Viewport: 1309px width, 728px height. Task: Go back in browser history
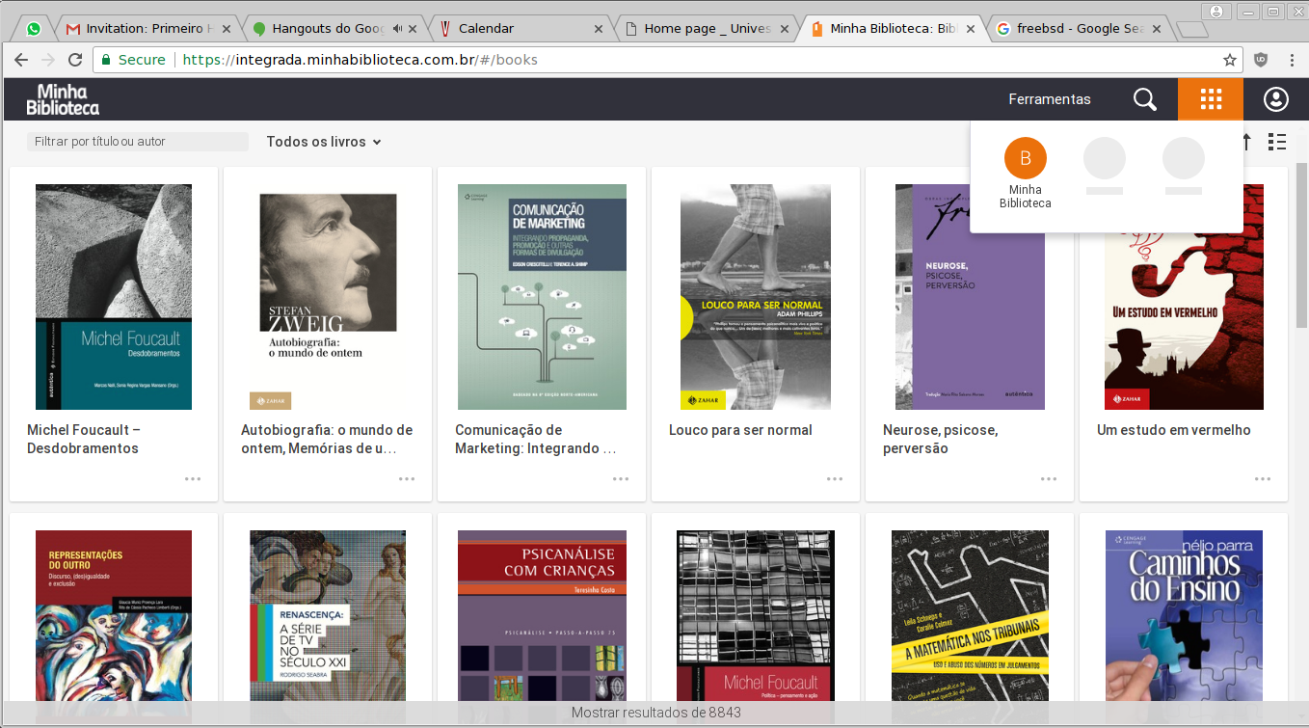[x=21, y=60]
